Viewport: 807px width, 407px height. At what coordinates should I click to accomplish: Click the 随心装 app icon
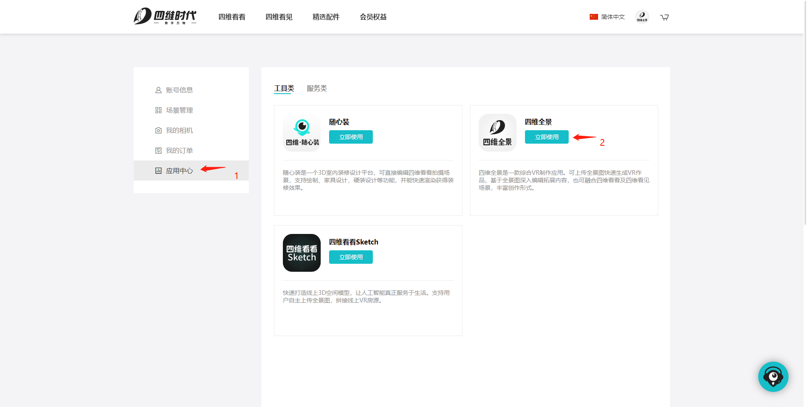[302, 133]
